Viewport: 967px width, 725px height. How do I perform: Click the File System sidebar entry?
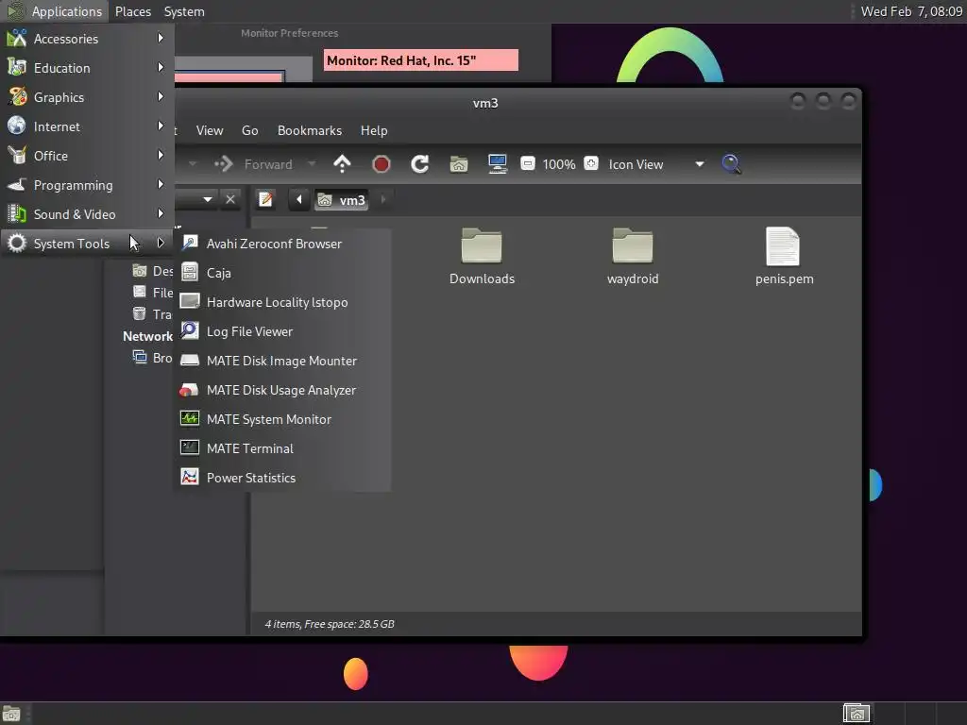[x=152, y=293]
